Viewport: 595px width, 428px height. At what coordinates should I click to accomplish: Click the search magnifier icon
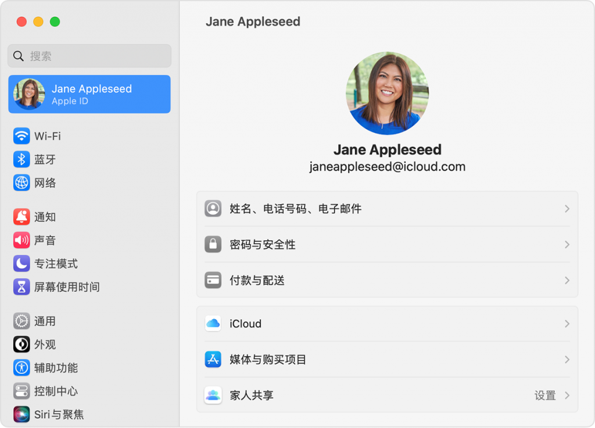coord(18,56)
